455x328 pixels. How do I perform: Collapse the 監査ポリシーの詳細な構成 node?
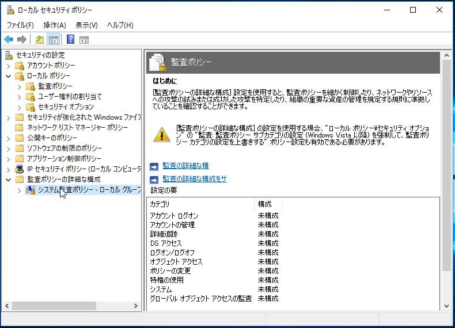click(x=9, y=180)
